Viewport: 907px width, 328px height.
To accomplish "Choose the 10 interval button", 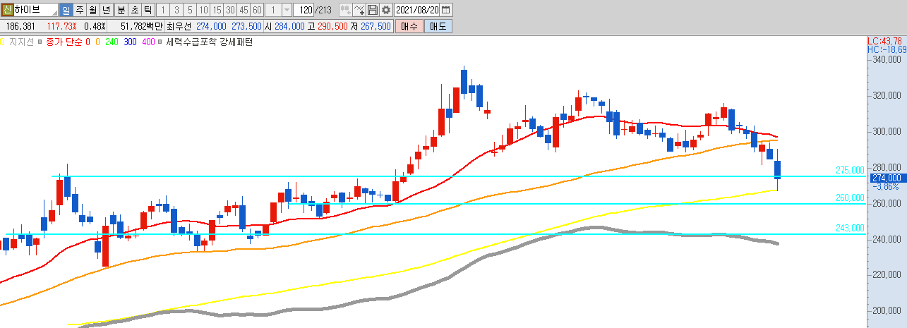I will [203, 10].
